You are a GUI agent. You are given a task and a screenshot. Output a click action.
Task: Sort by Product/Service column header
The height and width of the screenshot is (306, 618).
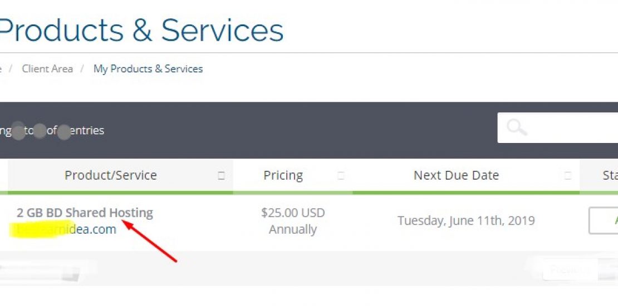pos(111,175)
